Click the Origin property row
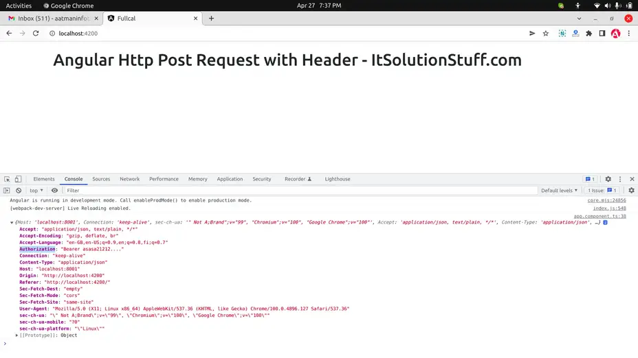 coord(62,276)
